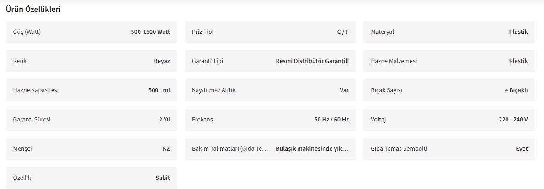Click the Garanti Süresi specification row

tap(91, 120)
